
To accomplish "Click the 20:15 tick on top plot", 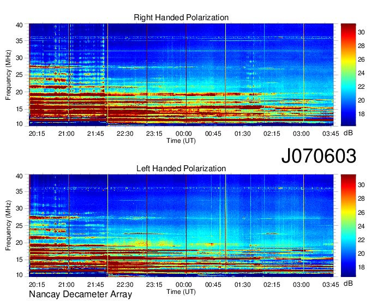I will tap(37, 134).
